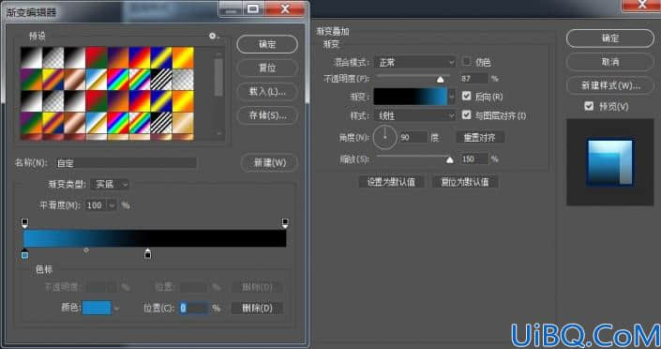
Task: Click 确定 in the Gradient Editor
Action: [267, 44]
